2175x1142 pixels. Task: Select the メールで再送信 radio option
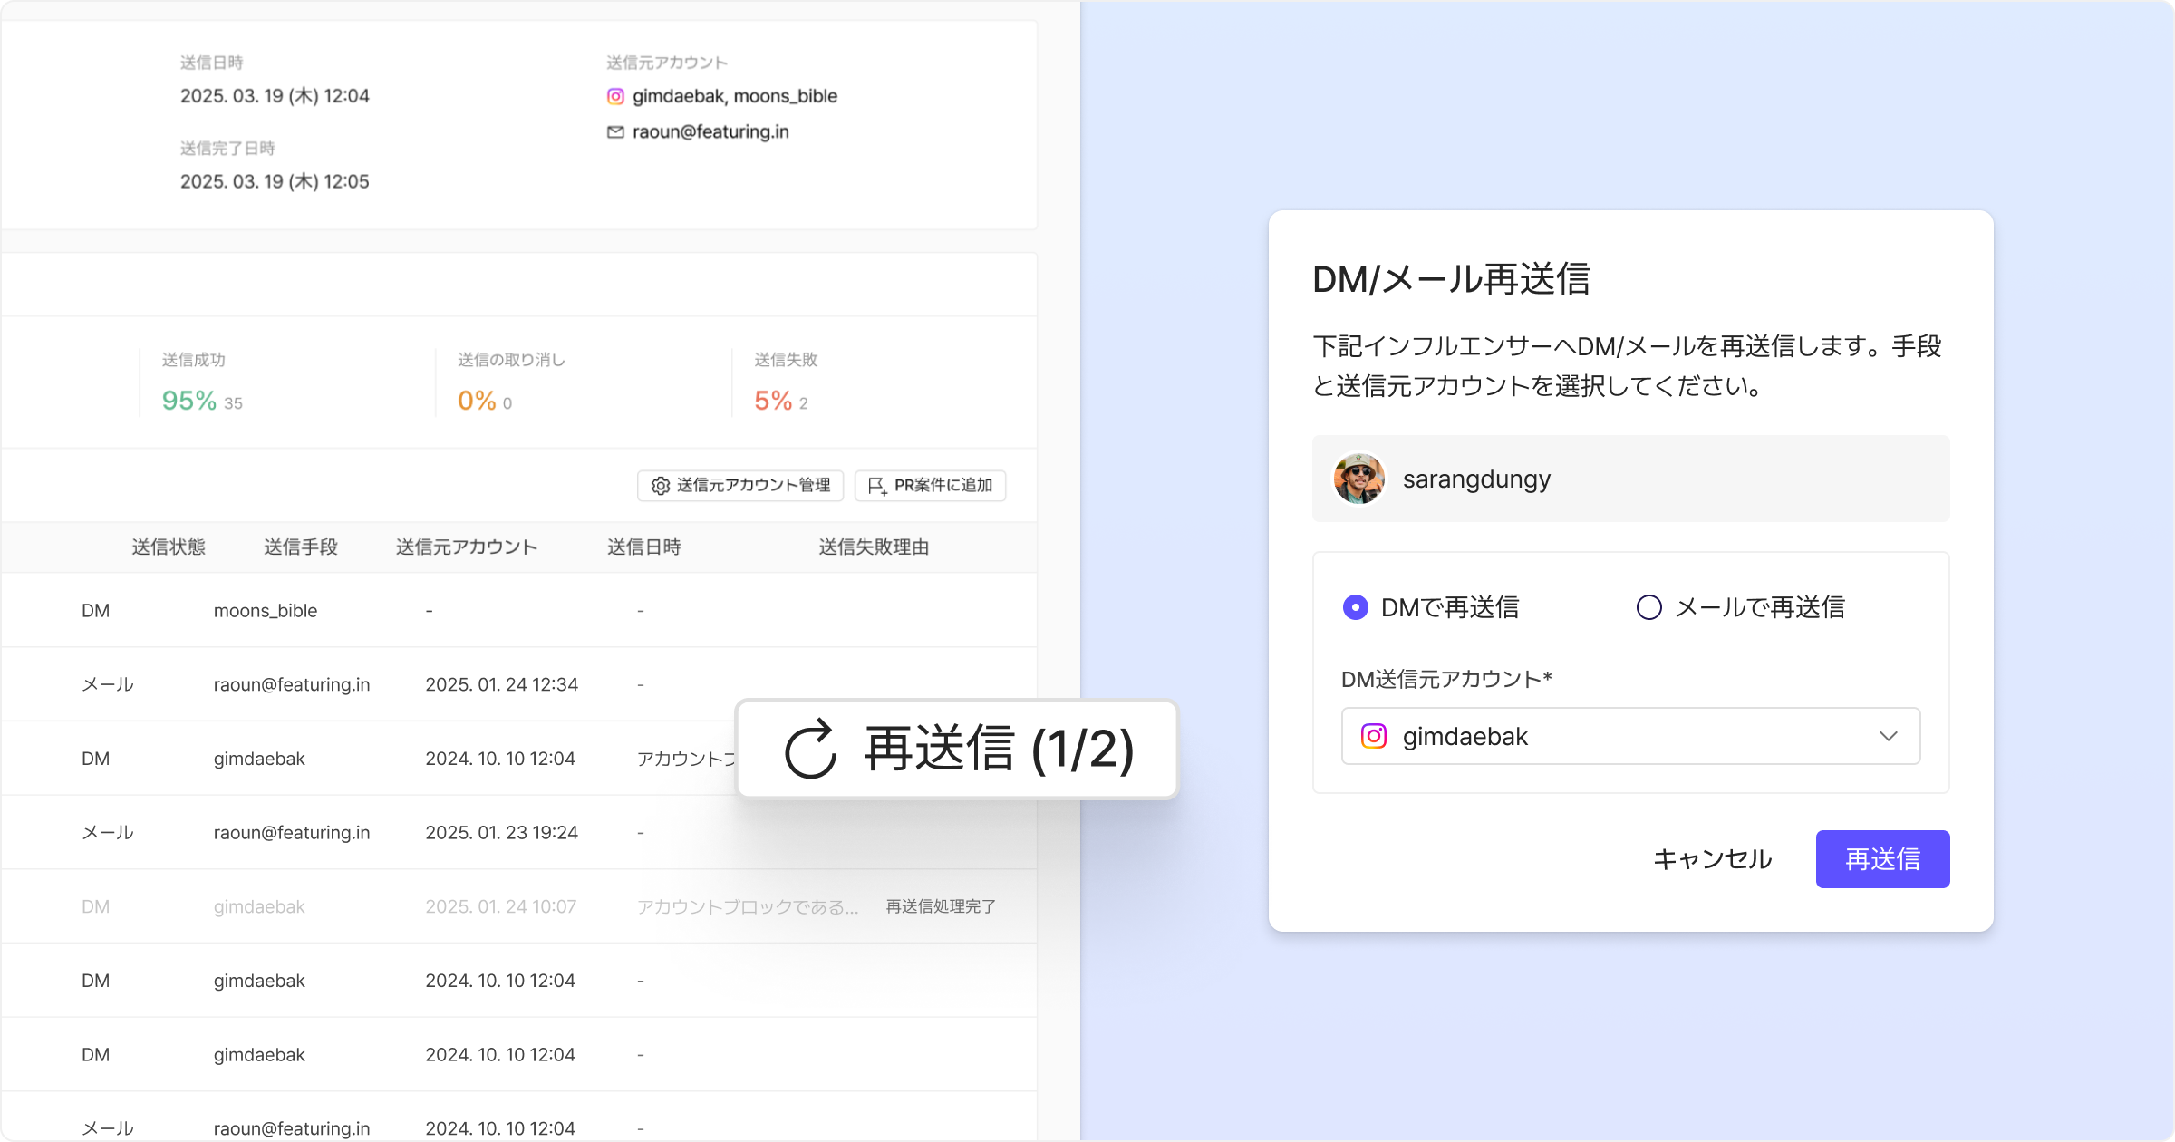pos(1648,607)
